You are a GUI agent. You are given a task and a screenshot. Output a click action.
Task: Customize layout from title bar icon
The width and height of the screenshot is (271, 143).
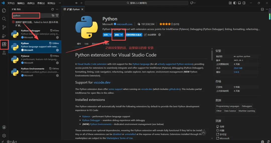tap(230, 3)
